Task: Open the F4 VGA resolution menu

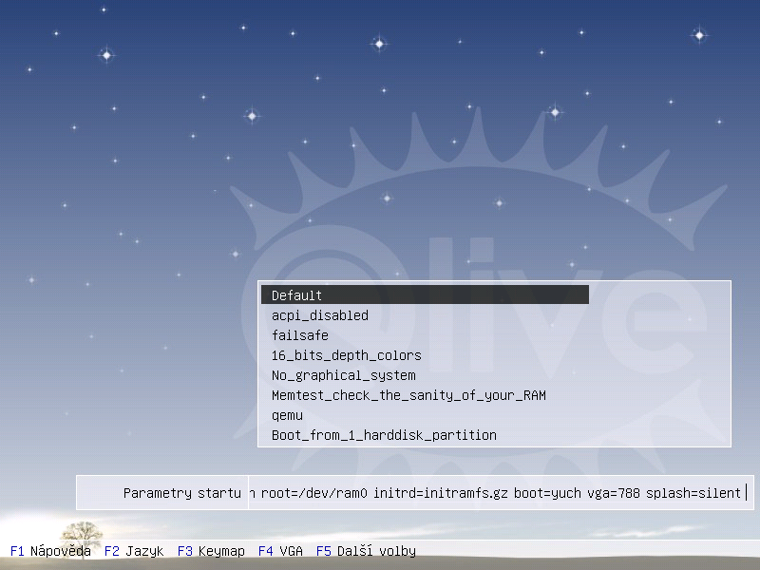Action: (x=280, y=551)
